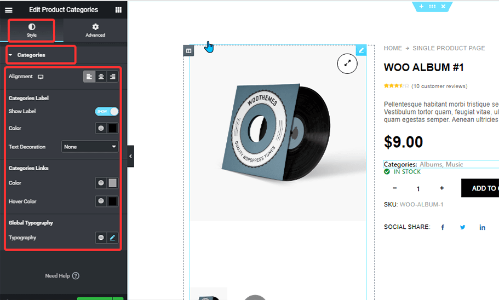This screenshot has width=499, height=300.
Task: Click the SKU WOO-ALBUM-1 text
Action: pyautogui.click(x=414, y=205)
